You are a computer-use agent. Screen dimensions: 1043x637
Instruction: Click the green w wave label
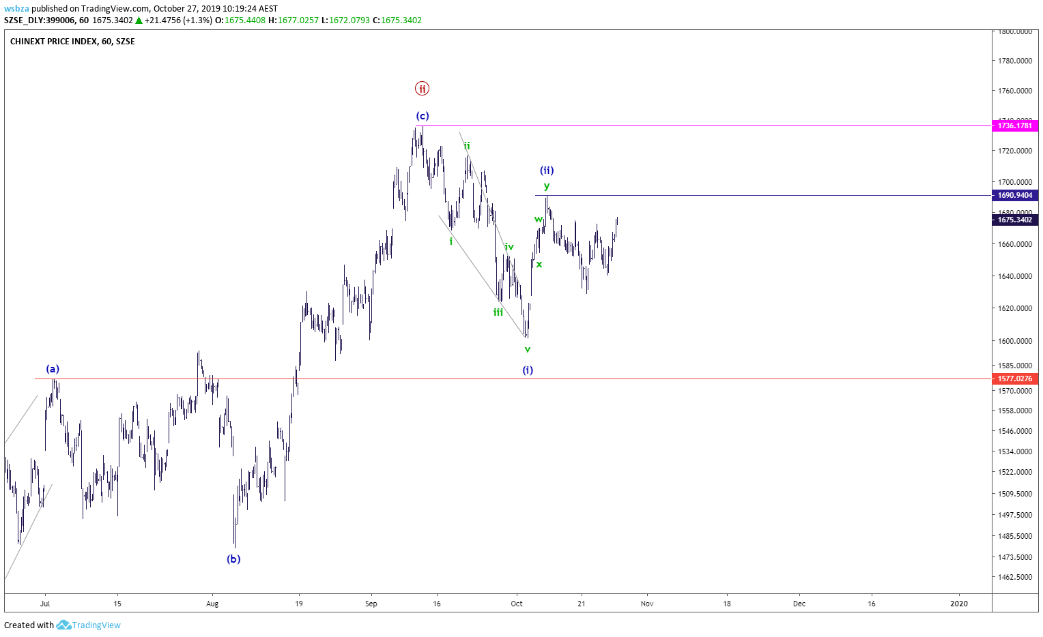click(538, 219)
